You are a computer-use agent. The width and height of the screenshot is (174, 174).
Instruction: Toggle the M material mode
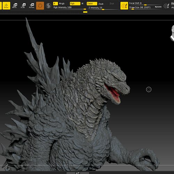pos(82,3)
